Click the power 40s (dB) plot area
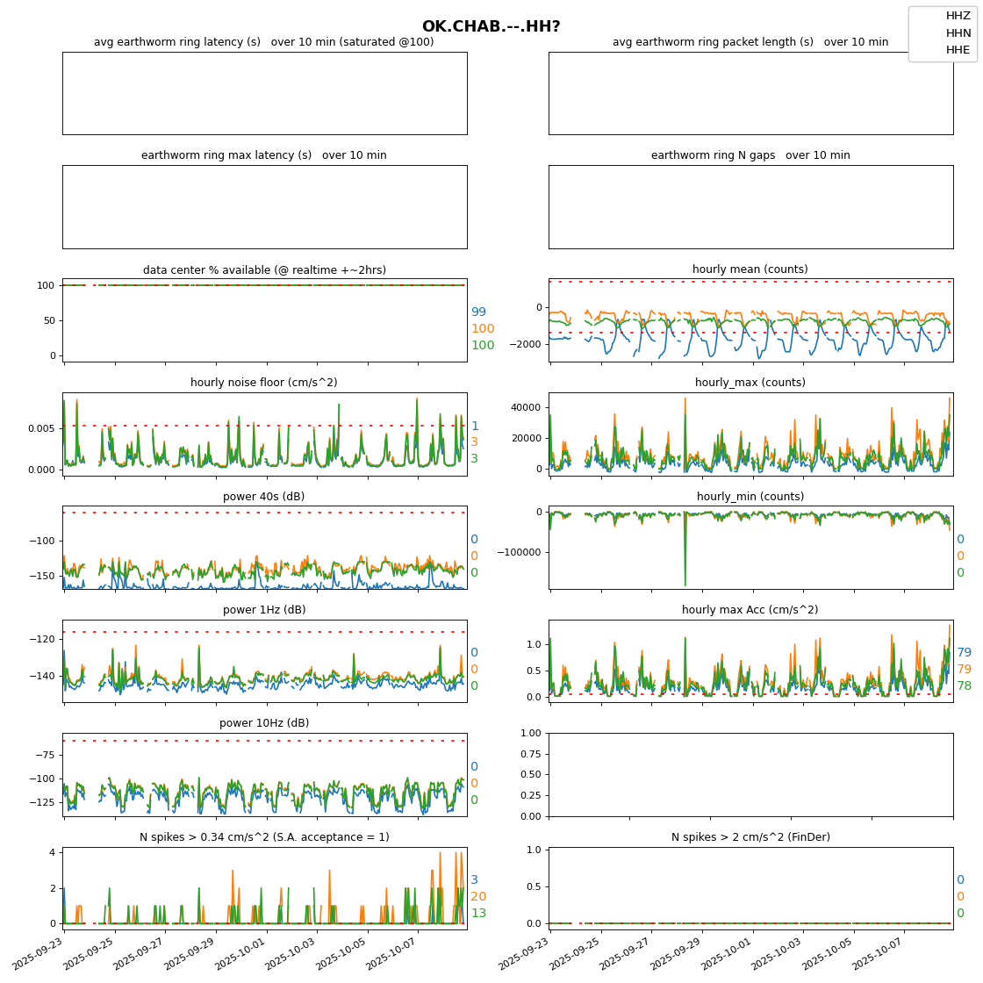 (x=264, y=547)
